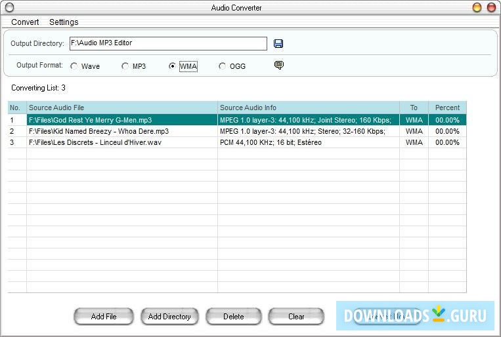The image size is (501, 337).
Task: Click the Output Directory text field
Action: (168, 43)
